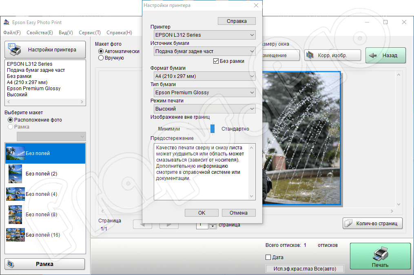414x275 pixels.
Task: Open the Справка(H) menu
Action: click(120, 33)
